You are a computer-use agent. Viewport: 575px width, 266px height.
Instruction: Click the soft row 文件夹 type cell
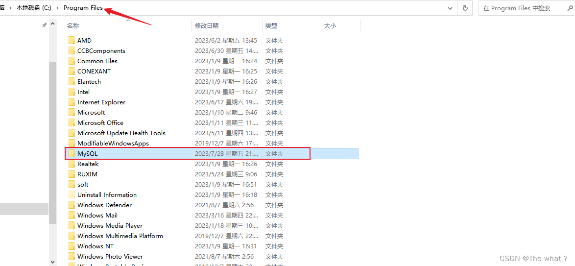coord(274,184)
